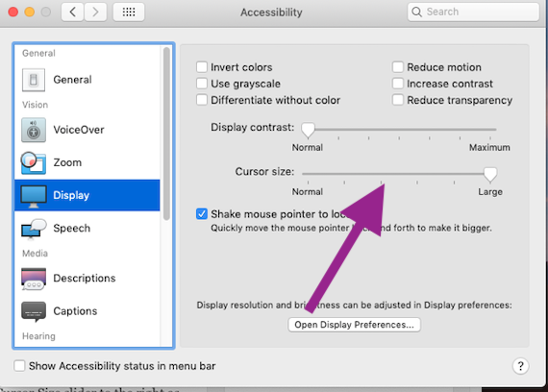Toggle Show Accessibility status in menu bar
548x392 pixels.
pos(19,366)
